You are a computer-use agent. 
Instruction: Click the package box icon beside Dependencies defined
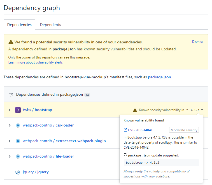pos(11,95)
